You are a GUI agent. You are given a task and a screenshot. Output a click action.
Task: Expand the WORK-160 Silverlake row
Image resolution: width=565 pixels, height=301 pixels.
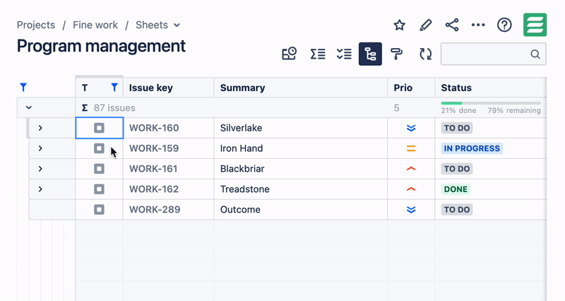(40, 128)
